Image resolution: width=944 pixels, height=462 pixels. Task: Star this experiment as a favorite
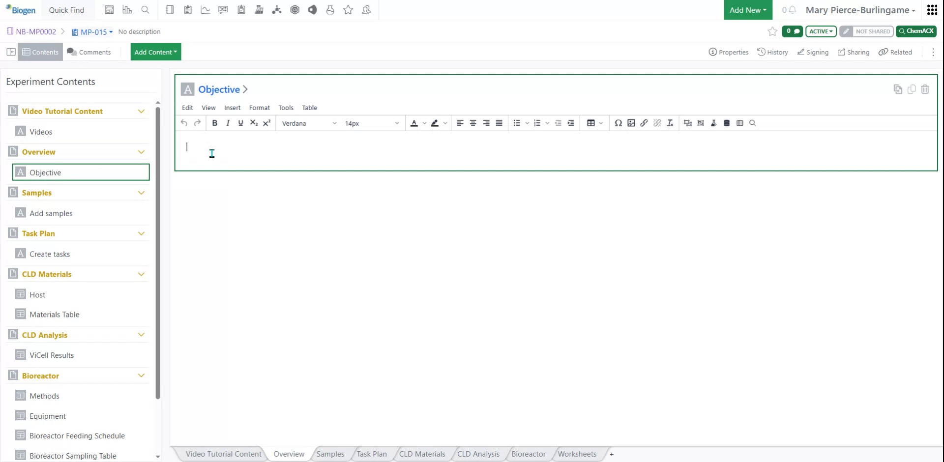click(x=772, y=31)
